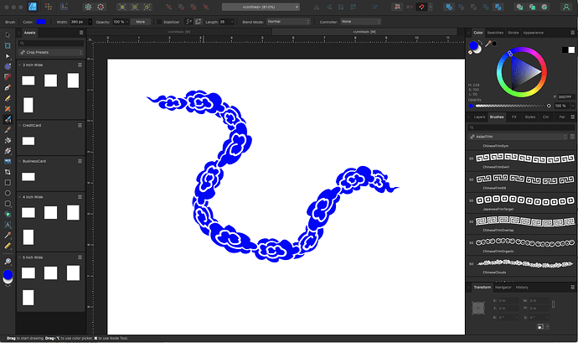Viewport: 578px width, 343px height.
Task: Collapse the 3 Inch Wide asset group
Action: (x=20, y=65)
